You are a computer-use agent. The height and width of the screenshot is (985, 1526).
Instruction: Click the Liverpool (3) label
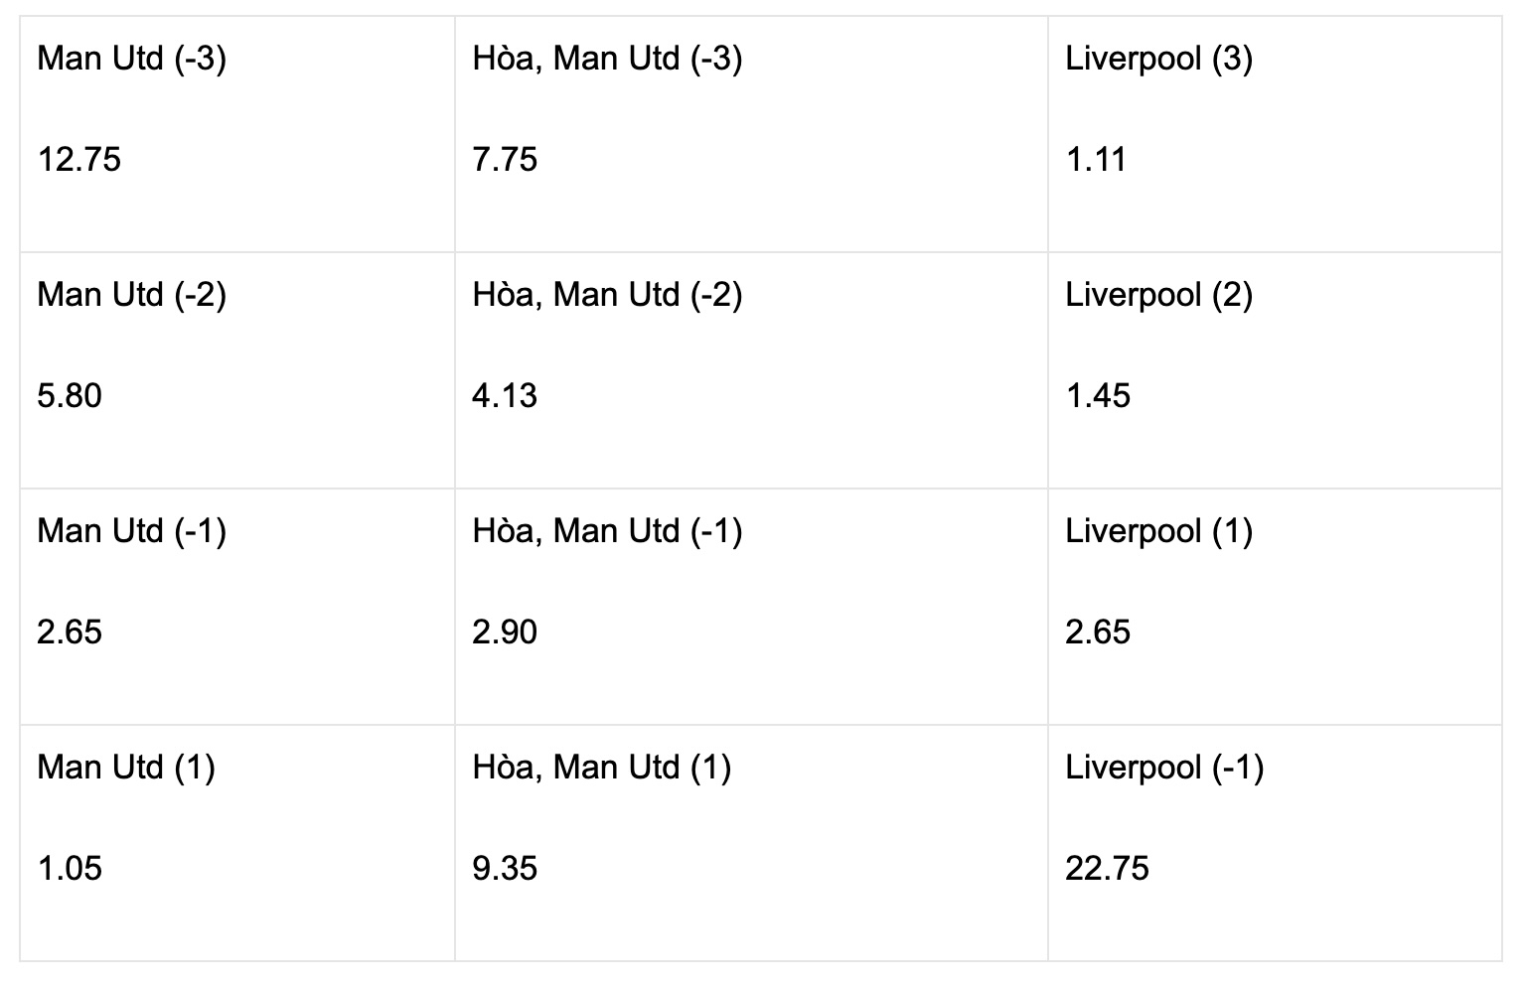pyautogui.click(x=1158, y=59)
